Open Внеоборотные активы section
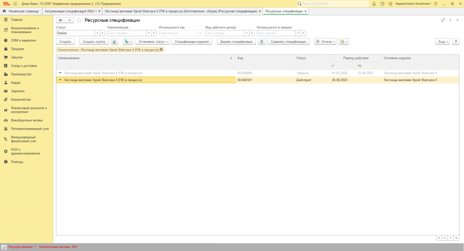 click(27, 120)
